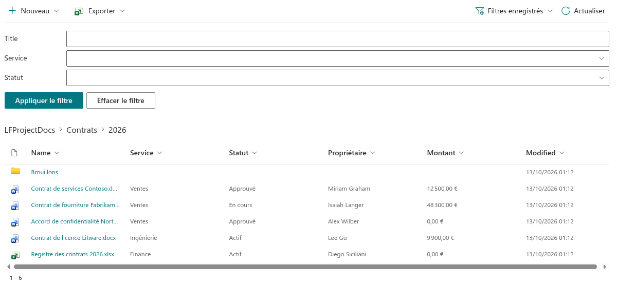Click the yellow Brouillons folder icon

pos(15,171)
